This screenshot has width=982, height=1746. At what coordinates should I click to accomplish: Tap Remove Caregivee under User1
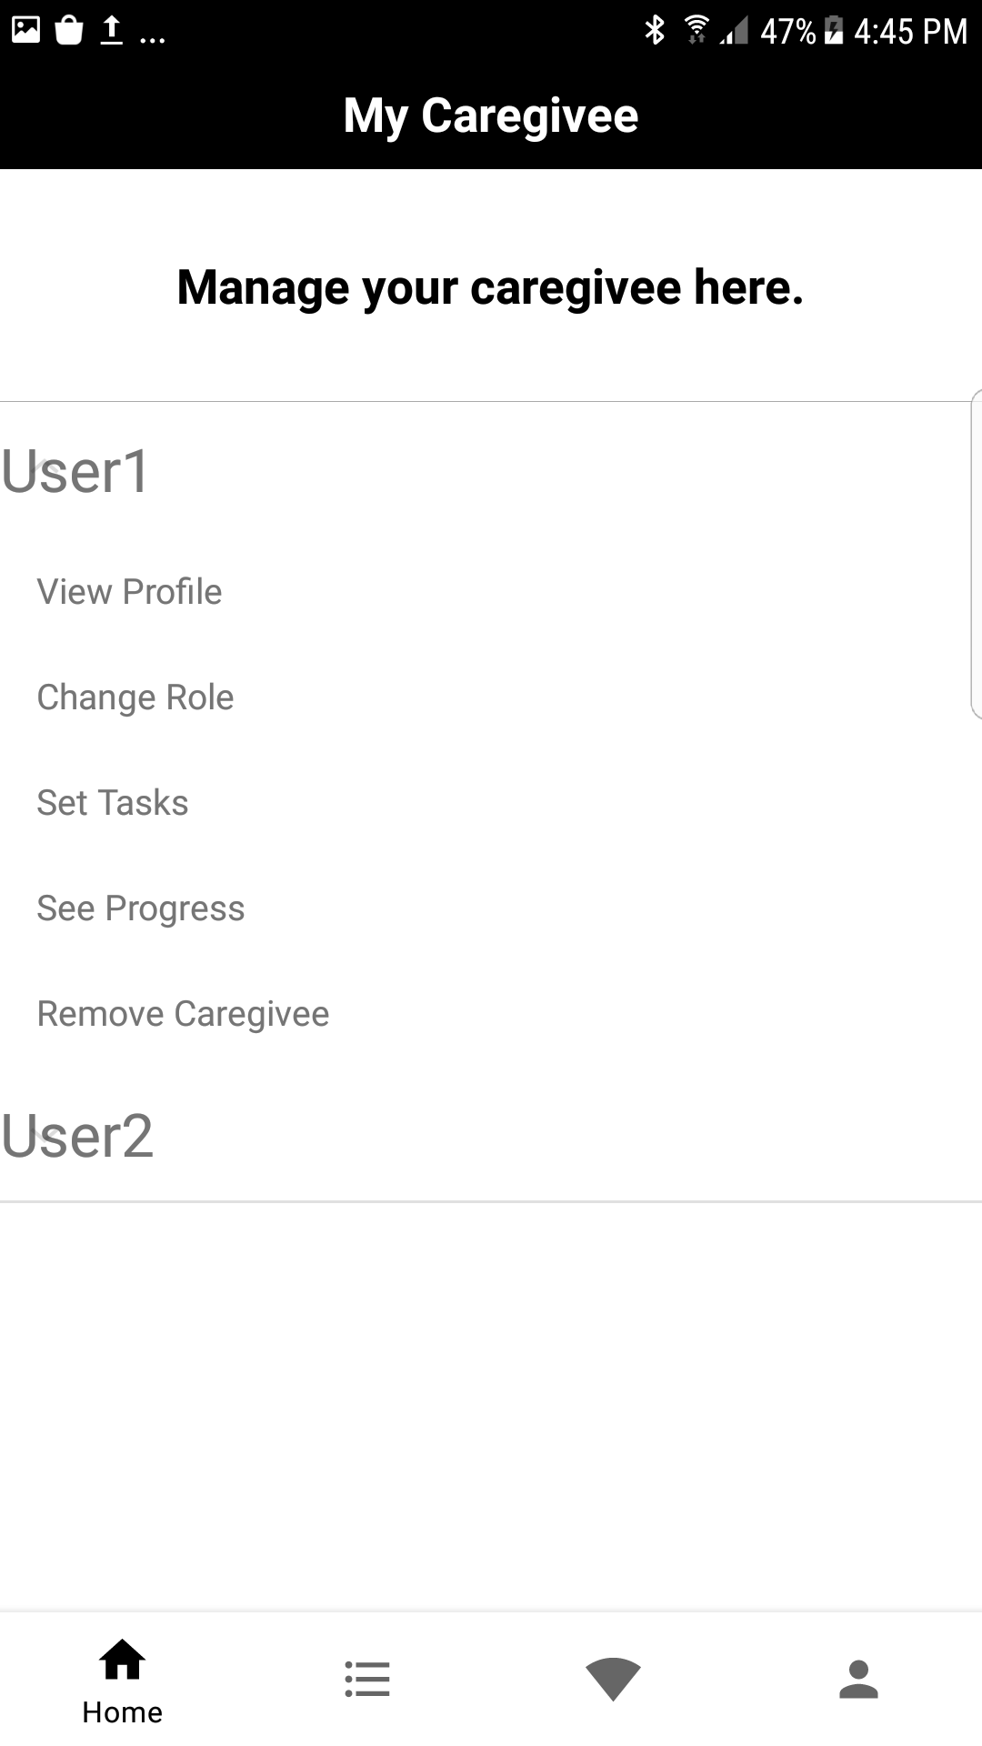click(183, 1013)
